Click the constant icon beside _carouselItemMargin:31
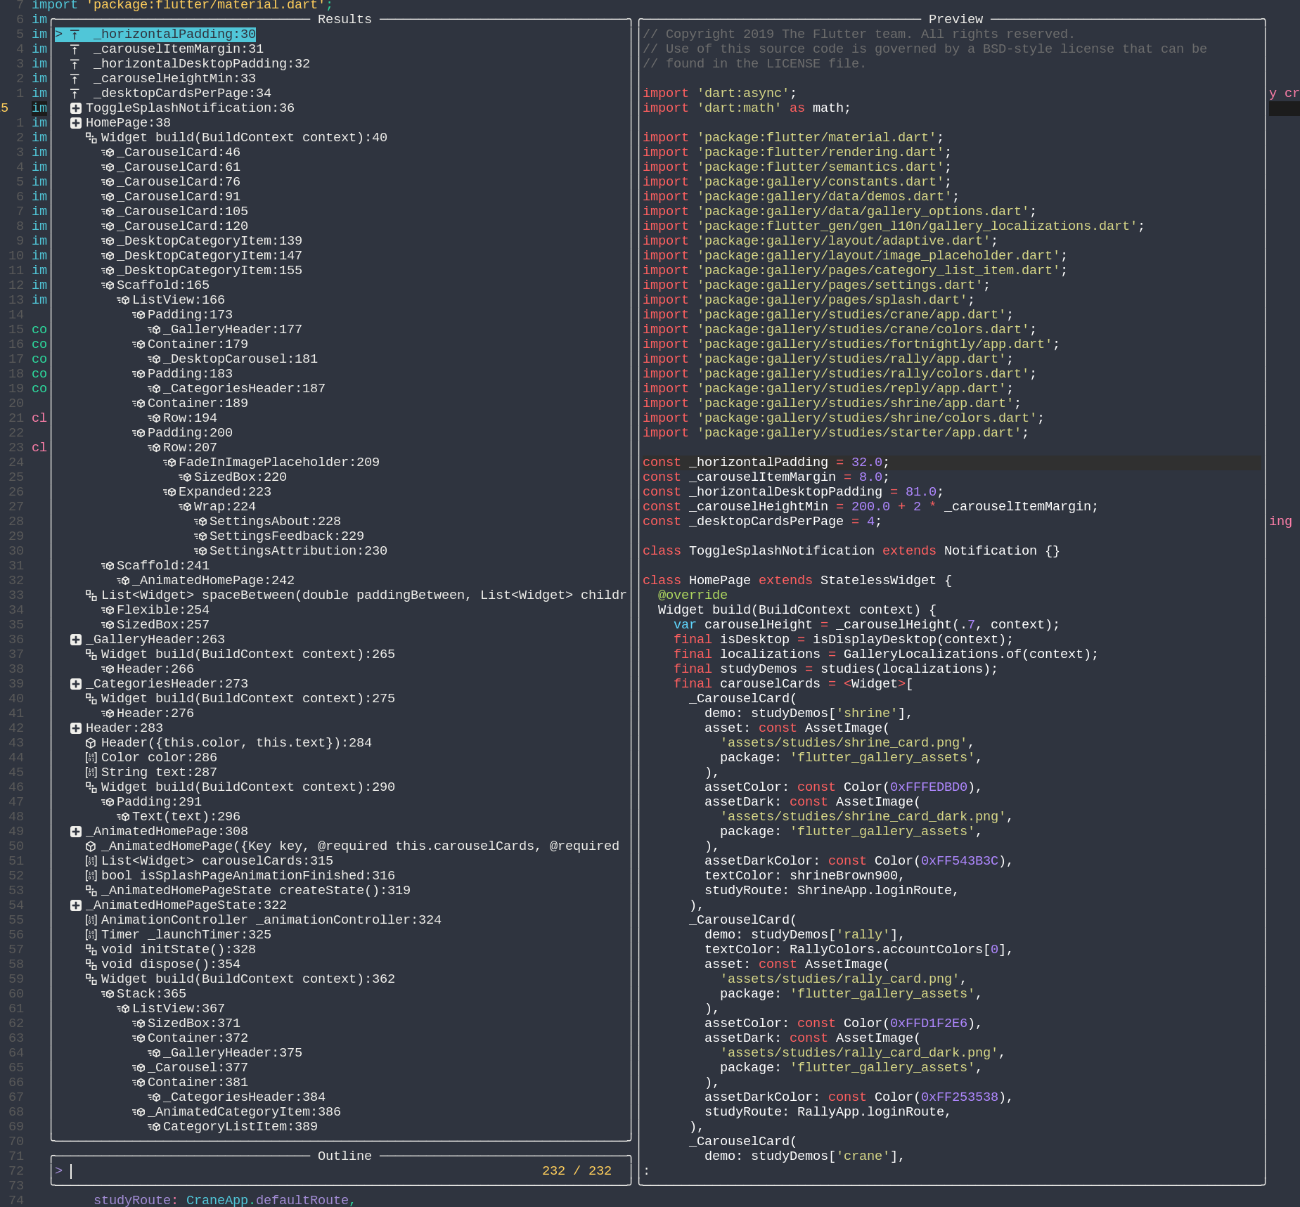This screenshot has height=1207, width=1300. click(x=75, y=49)
